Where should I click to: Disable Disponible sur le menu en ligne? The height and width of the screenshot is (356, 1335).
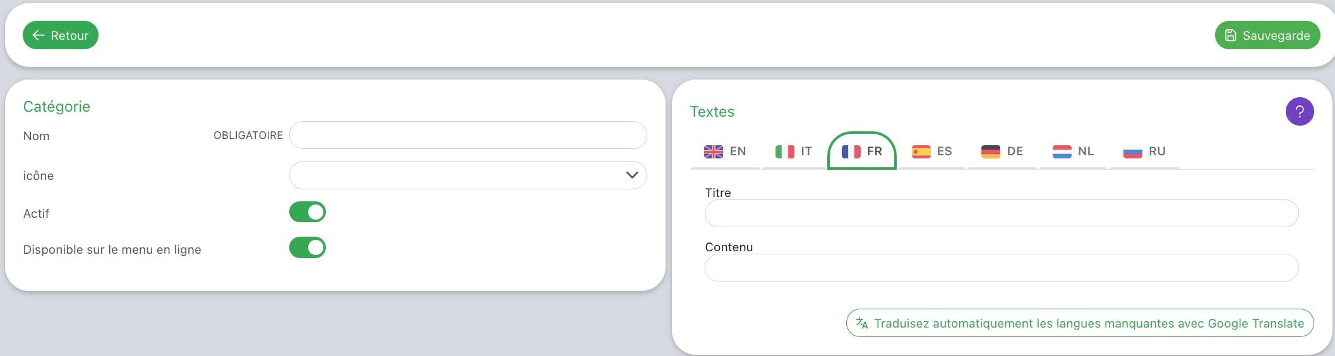coord(308,248)
